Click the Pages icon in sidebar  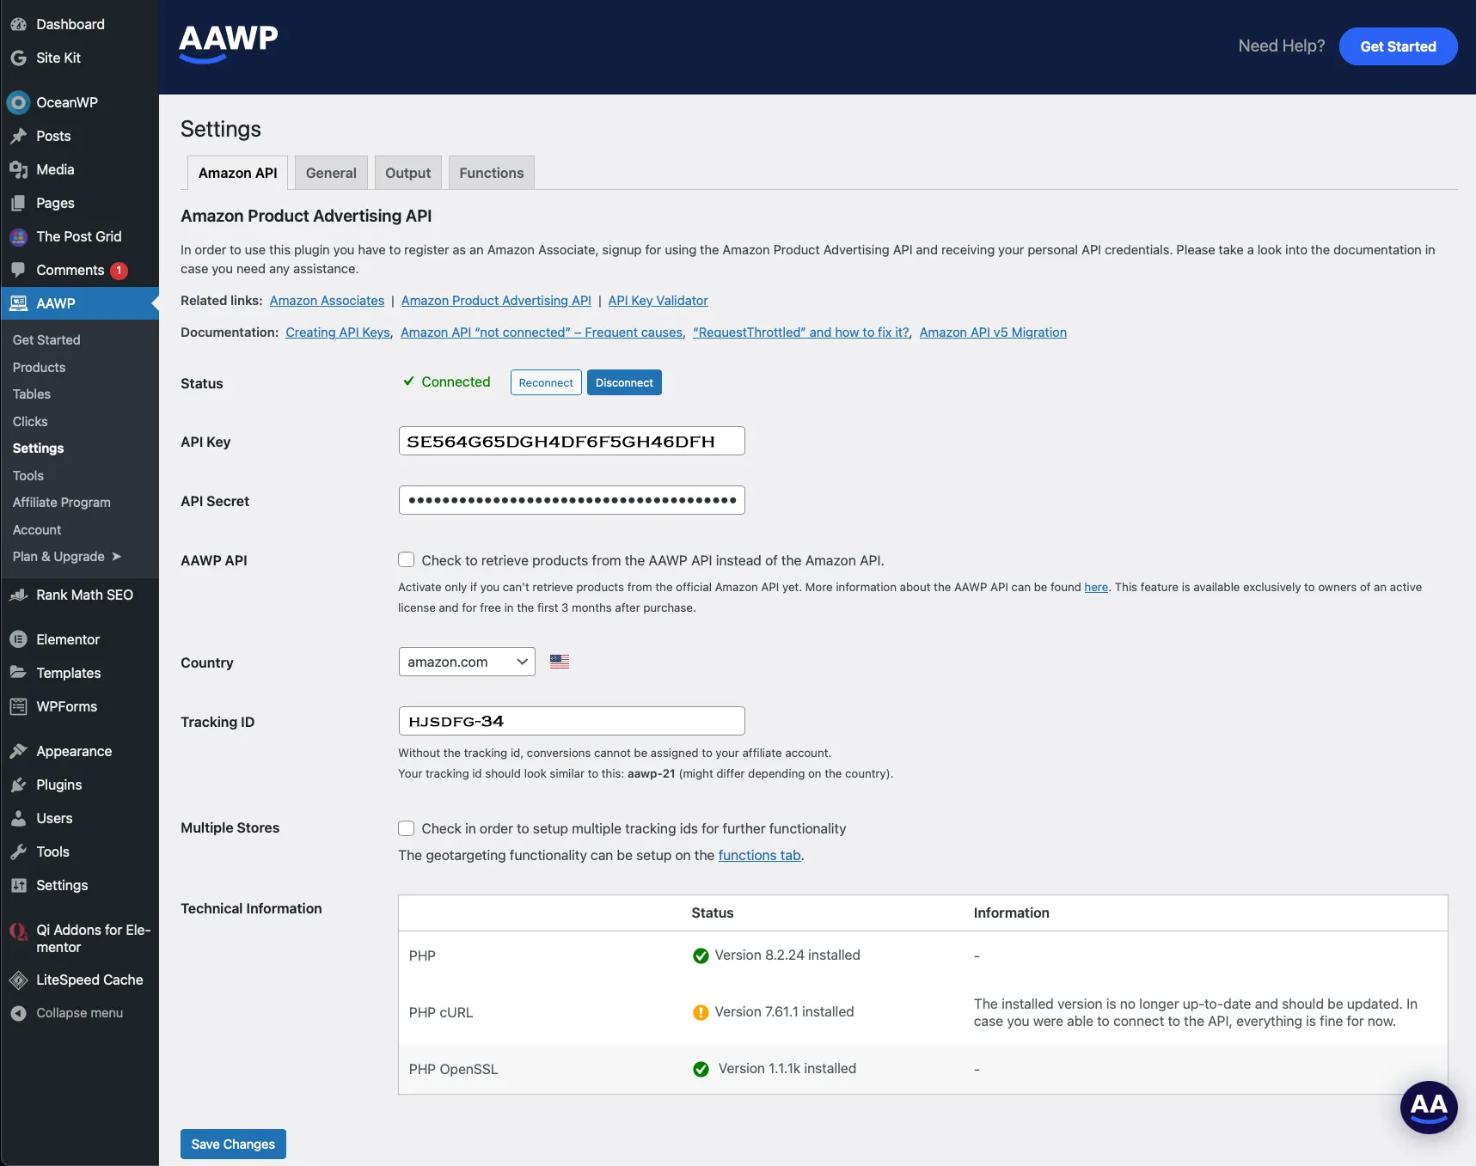pos(18,203)
